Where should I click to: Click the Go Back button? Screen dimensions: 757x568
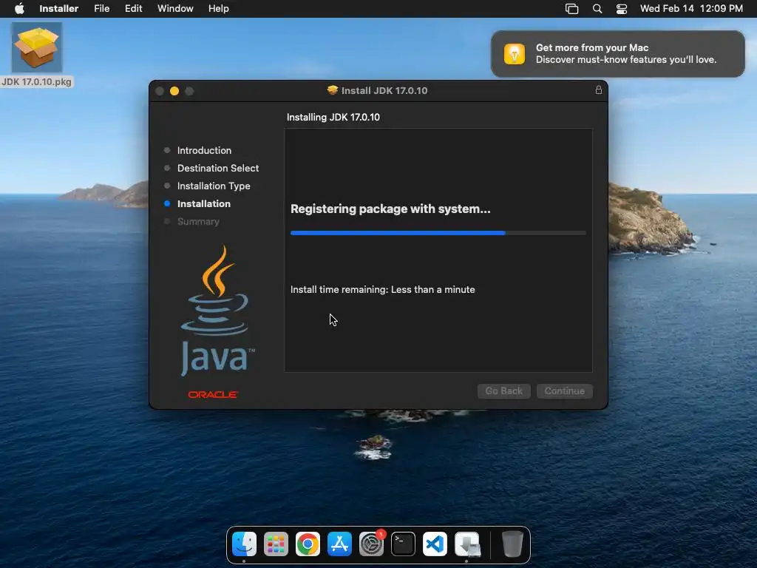point(504,390)
